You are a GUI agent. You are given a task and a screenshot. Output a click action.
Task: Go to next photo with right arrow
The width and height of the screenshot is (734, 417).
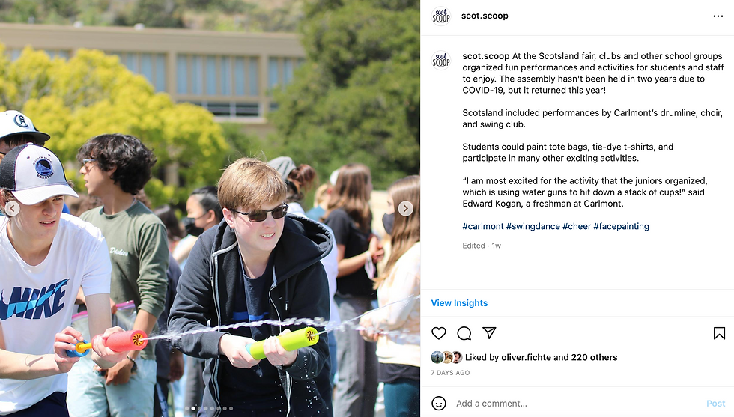[x=405, y=208]
